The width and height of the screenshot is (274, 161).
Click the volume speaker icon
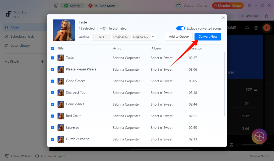click(x=238, y=145)
